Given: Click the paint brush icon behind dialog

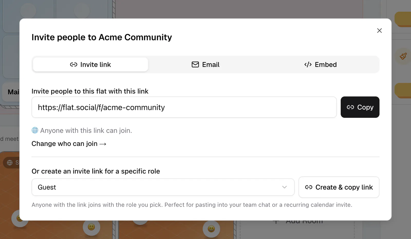Looking at the screenshot, I should (403, 56).
